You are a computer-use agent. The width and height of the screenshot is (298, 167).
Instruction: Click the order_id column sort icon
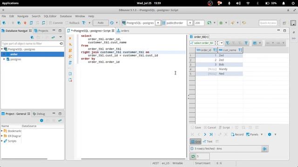(215, 50)
